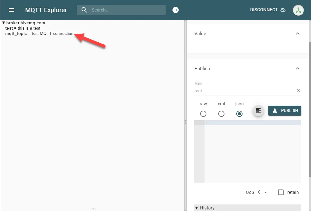Select the json payload format

pos(239,114)
